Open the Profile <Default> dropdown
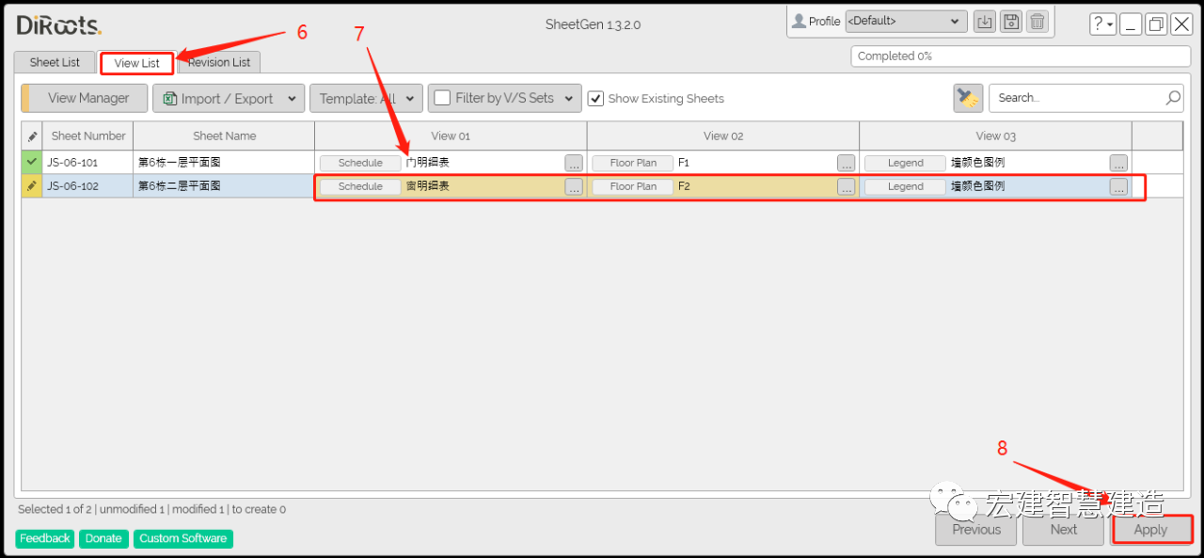 tap(906, 21)
